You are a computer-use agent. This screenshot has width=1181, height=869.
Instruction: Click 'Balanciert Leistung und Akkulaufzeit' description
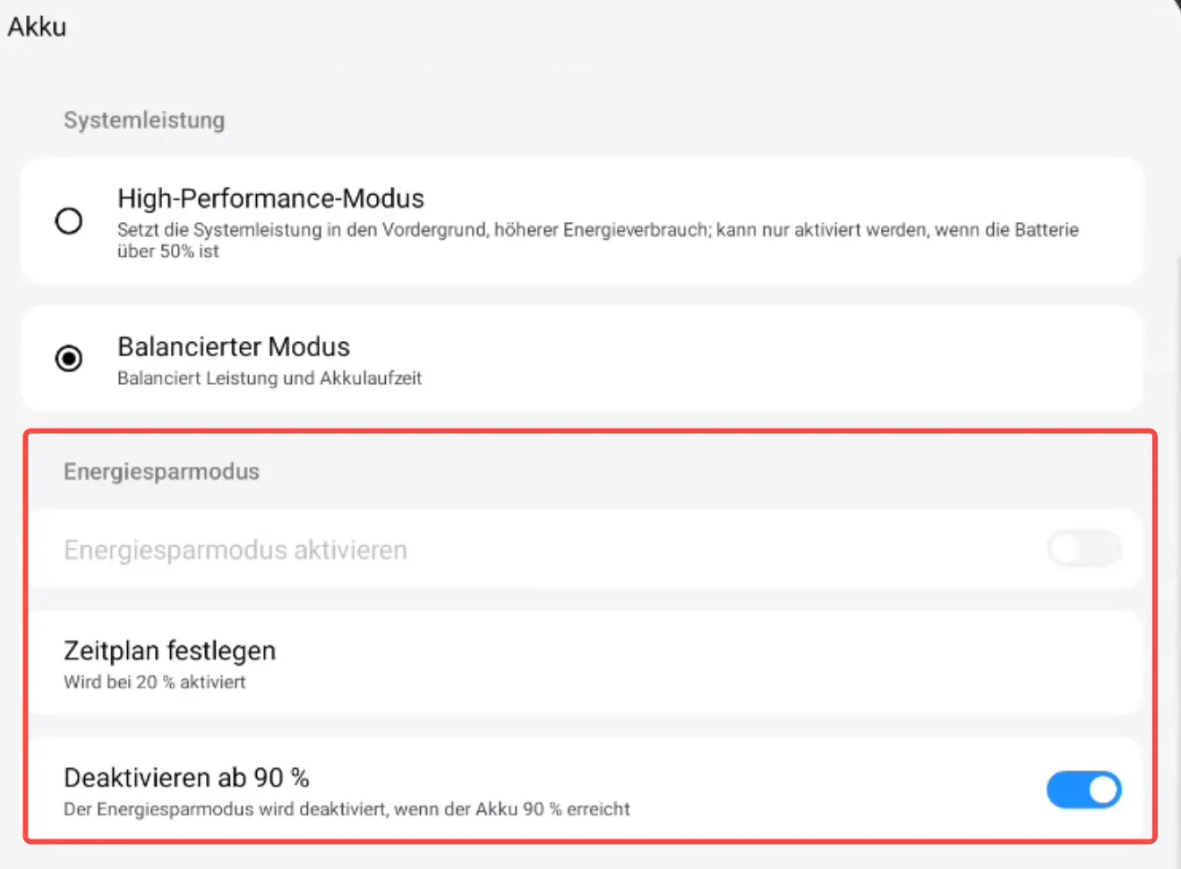pos(270,379)
